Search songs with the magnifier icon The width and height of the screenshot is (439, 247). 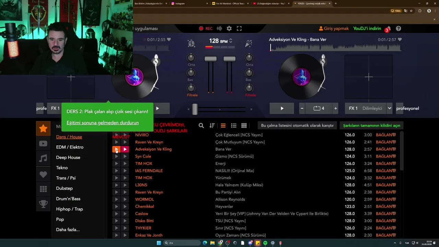(x=201, y=126)
